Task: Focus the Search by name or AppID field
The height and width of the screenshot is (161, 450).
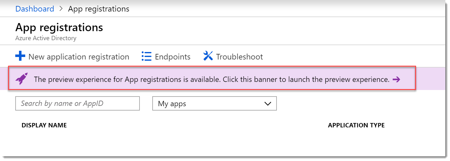Action: (78, 103)
